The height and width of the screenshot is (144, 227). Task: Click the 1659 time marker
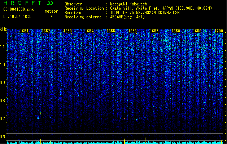pos(197,31)
